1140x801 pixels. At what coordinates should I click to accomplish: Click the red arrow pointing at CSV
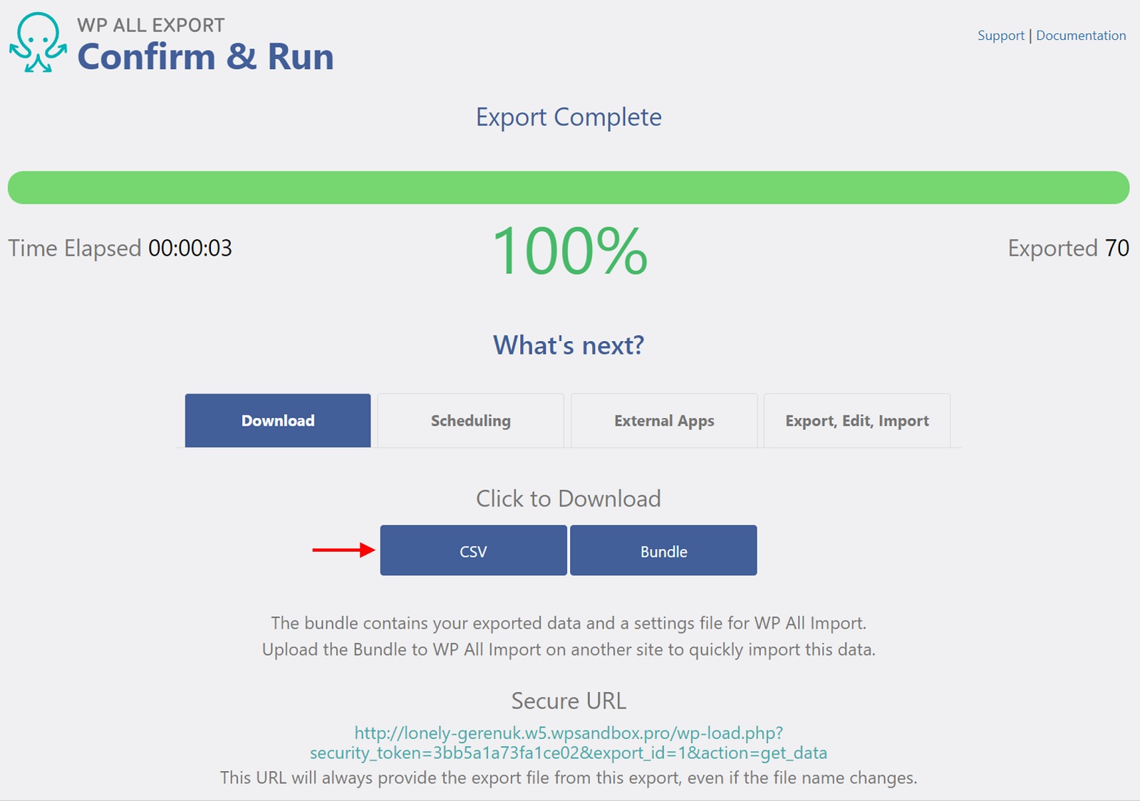click(343, 550)
